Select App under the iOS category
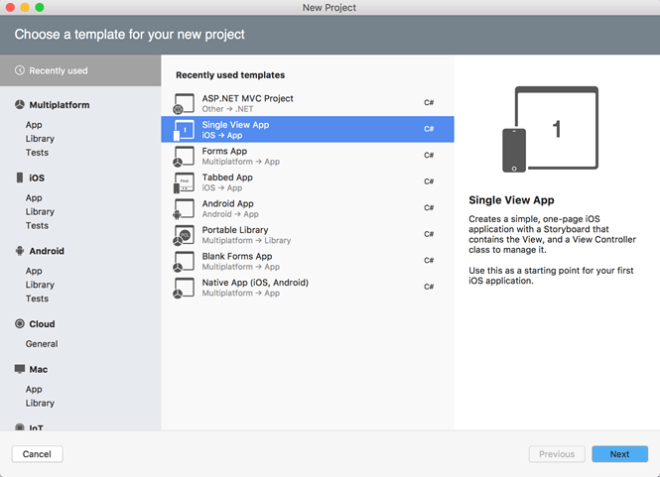The image size is (660, 477). tap(34, 197)
